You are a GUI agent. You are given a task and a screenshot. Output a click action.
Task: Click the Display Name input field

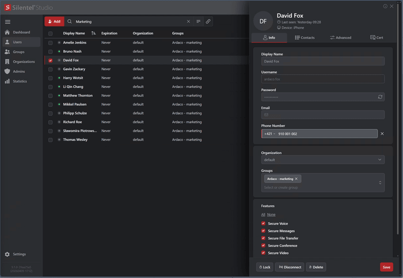tap(323, 61)
